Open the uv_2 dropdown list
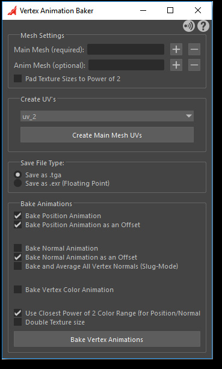Screen dimensions: 222x369 (x=107, y=116)
